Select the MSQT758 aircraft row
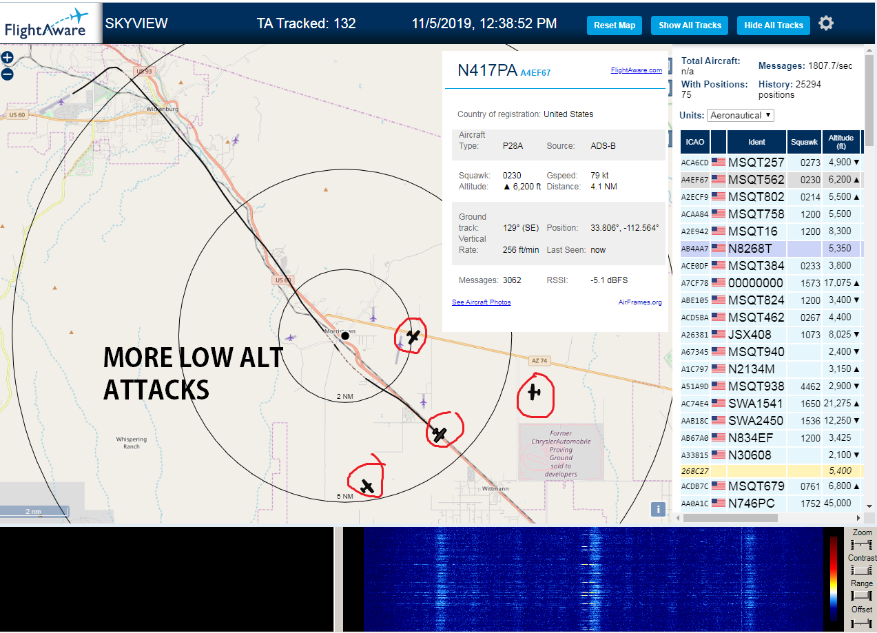Viewport: 877px width, 633px height. (x=771, y=214)
